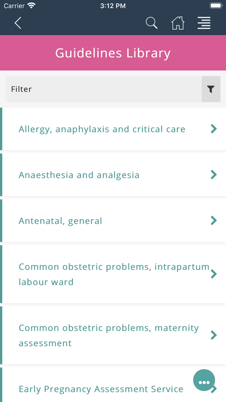Open the hamburger menu icon

pyautogui.click(x=204, y=23)
